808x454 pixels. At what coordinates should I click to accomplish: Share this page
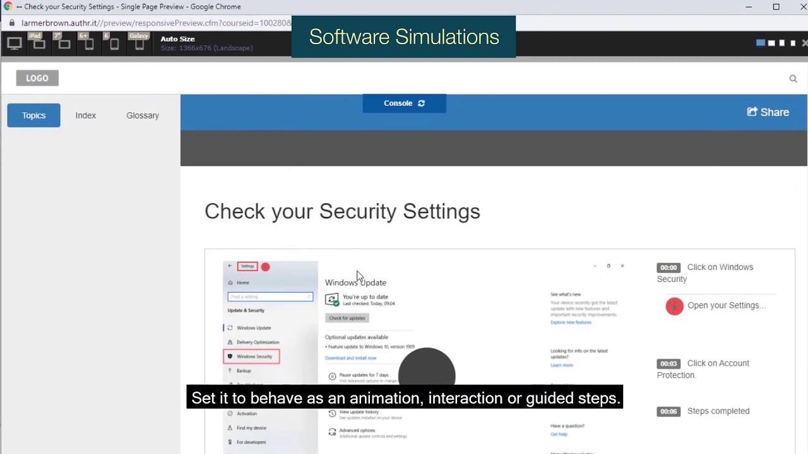tap(768, 112)
